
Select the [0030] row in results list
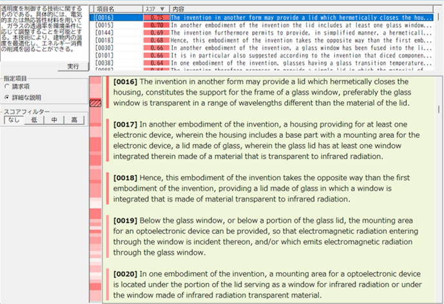[x=262, y=48]
